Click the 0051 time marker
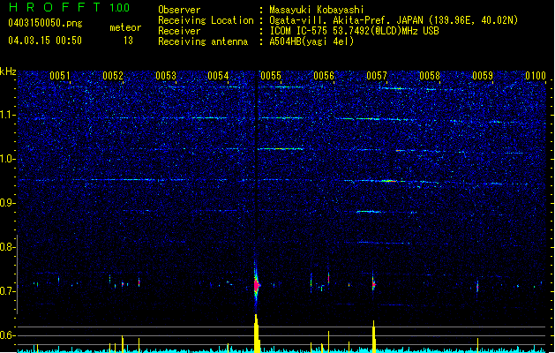 point(59,76)
